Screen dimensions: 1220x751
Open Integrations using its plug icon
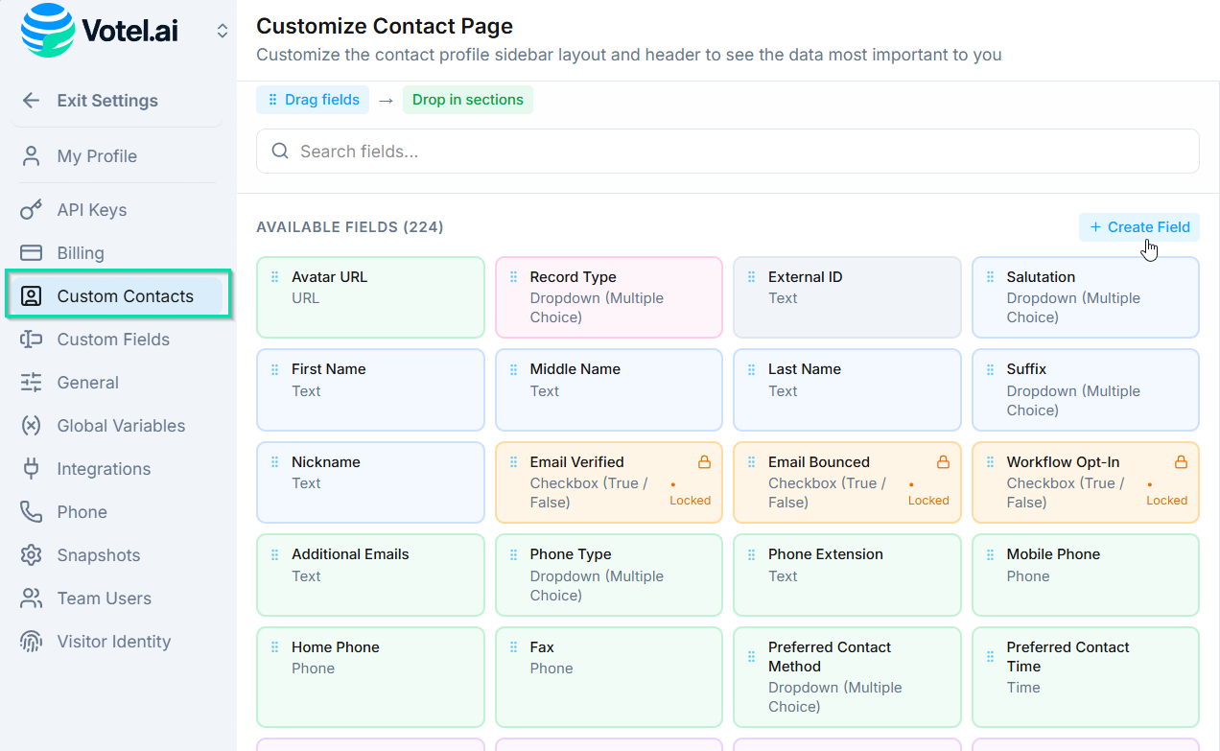tap(30, 468)
